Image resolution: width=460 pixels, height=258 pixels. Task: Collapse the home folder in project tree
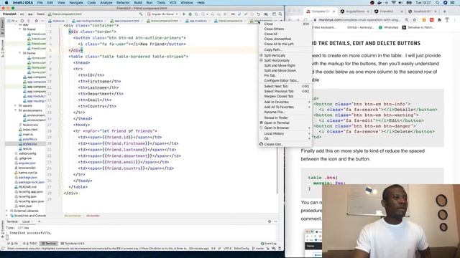(x=20, y=53)
